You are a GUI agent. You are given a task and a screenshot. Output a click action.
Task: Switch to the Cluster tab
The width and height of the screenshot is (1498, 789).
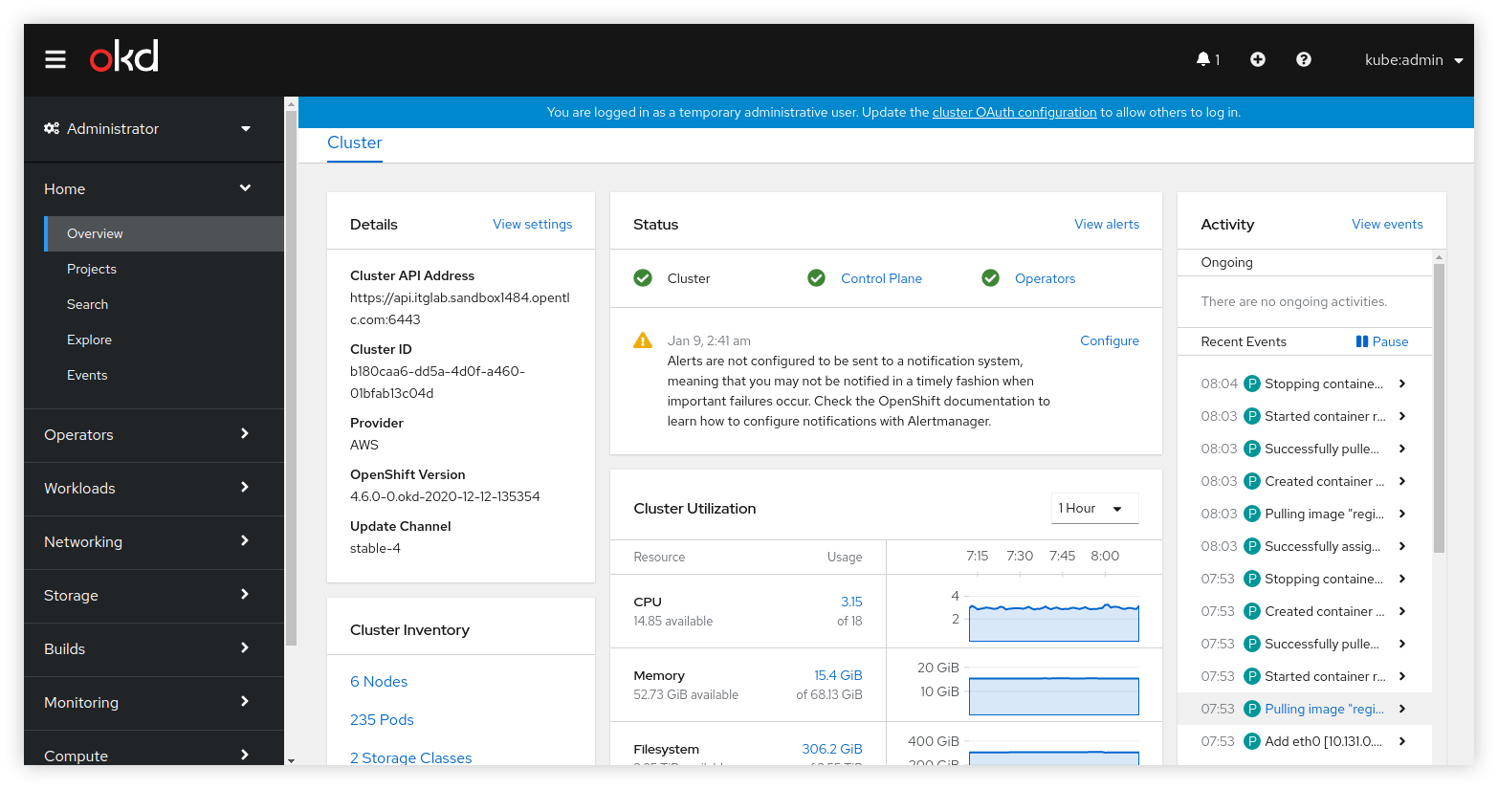pos(354,142)
